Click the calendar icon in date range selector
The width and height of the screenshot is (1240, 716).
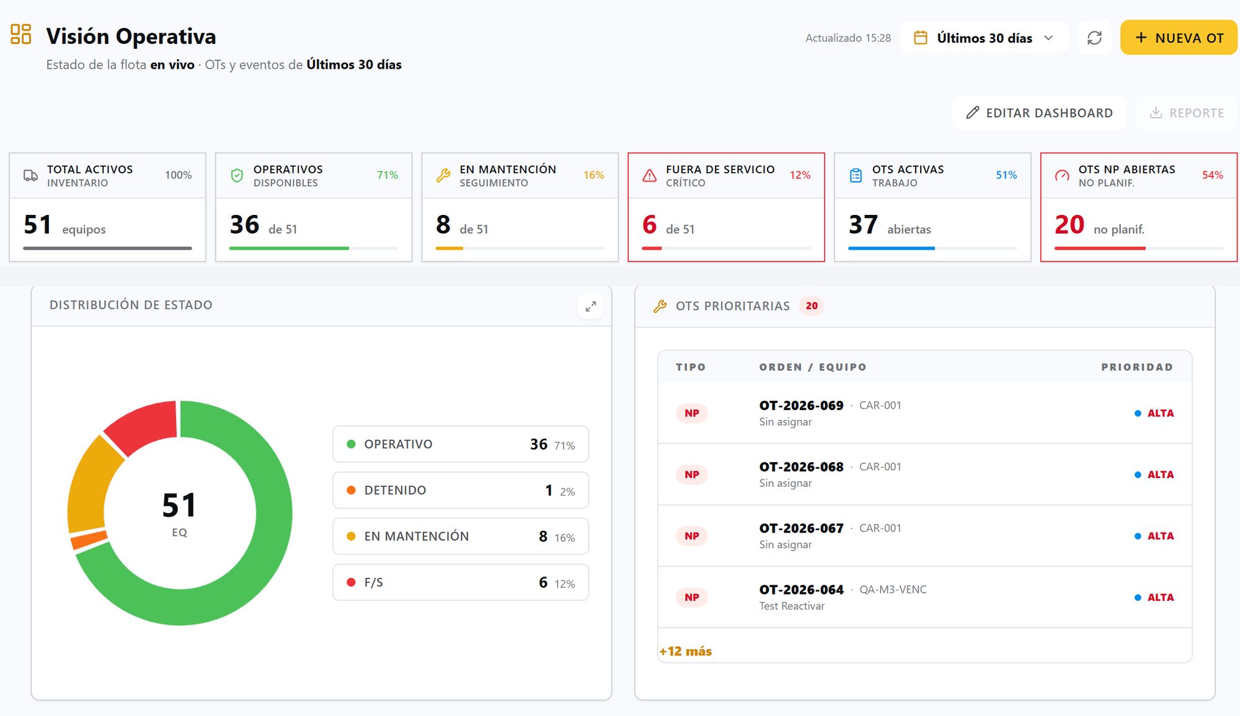921,38
